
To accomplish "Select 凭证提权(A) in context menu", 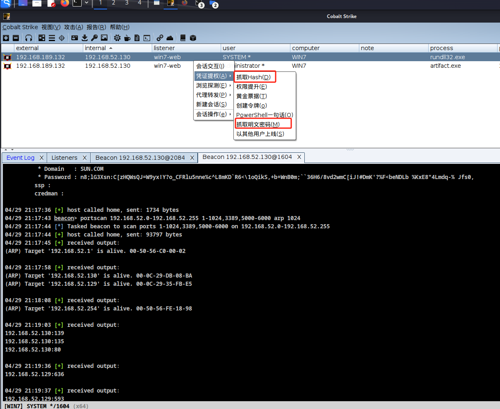I will pyautogui.click(x=213, y=76).
